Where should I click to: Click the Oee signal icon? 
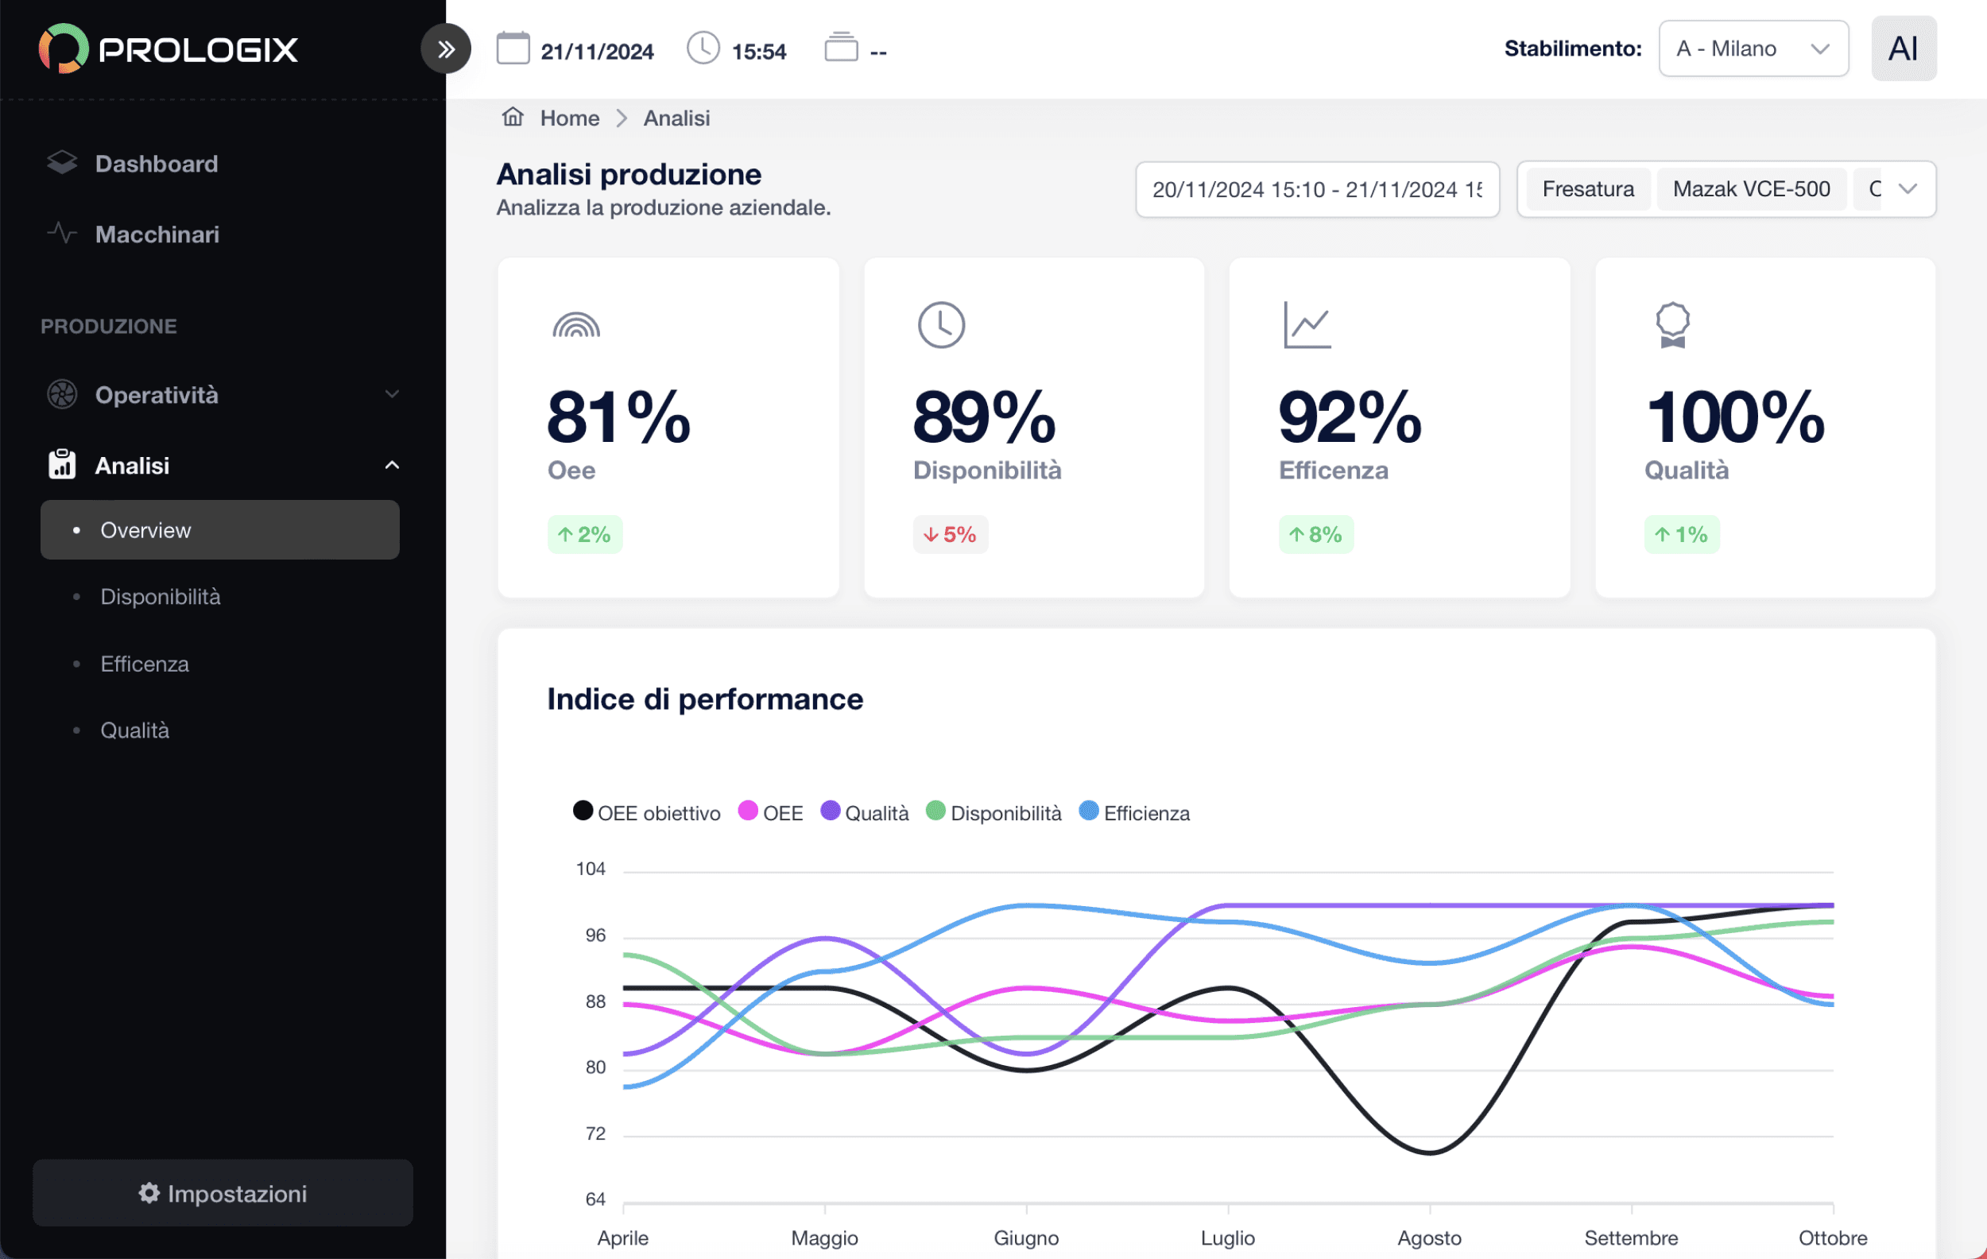tap(576, 325)
